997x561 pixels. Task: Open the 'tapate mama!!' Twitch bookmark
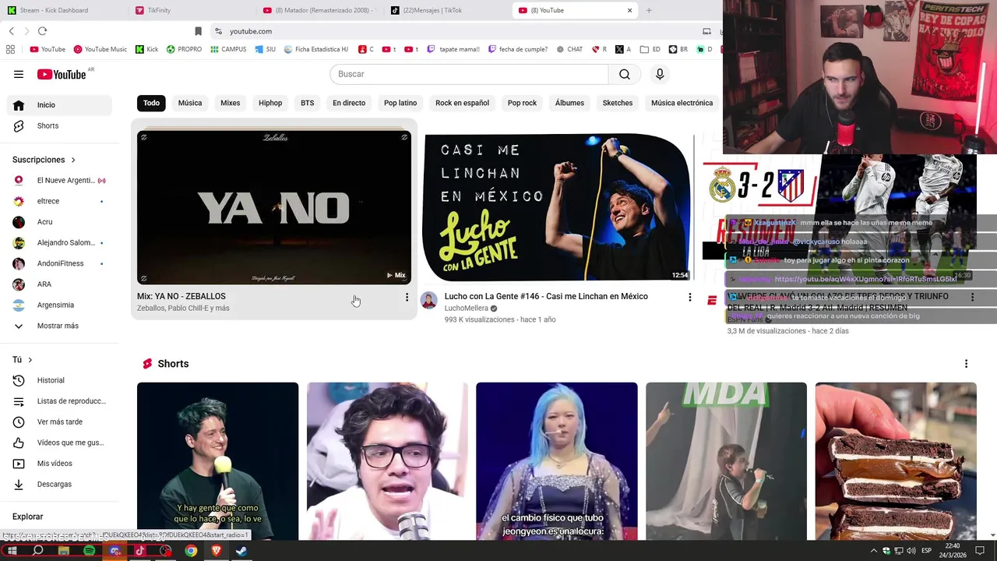click(453, 49)
